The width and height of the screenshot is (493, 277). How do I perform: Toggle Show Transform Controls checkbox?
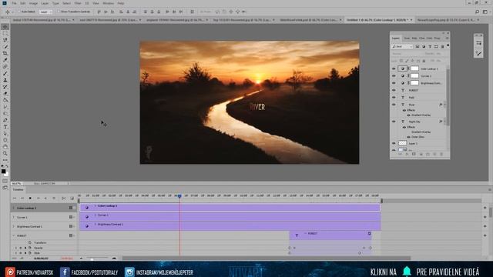tap(59, 12)
